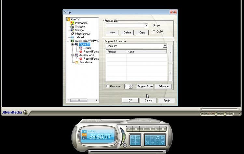Click the tree panel horizontal scrollbar thumb
Image resolution: width=244 pixels, height=154 pixels.
point(79,100)
